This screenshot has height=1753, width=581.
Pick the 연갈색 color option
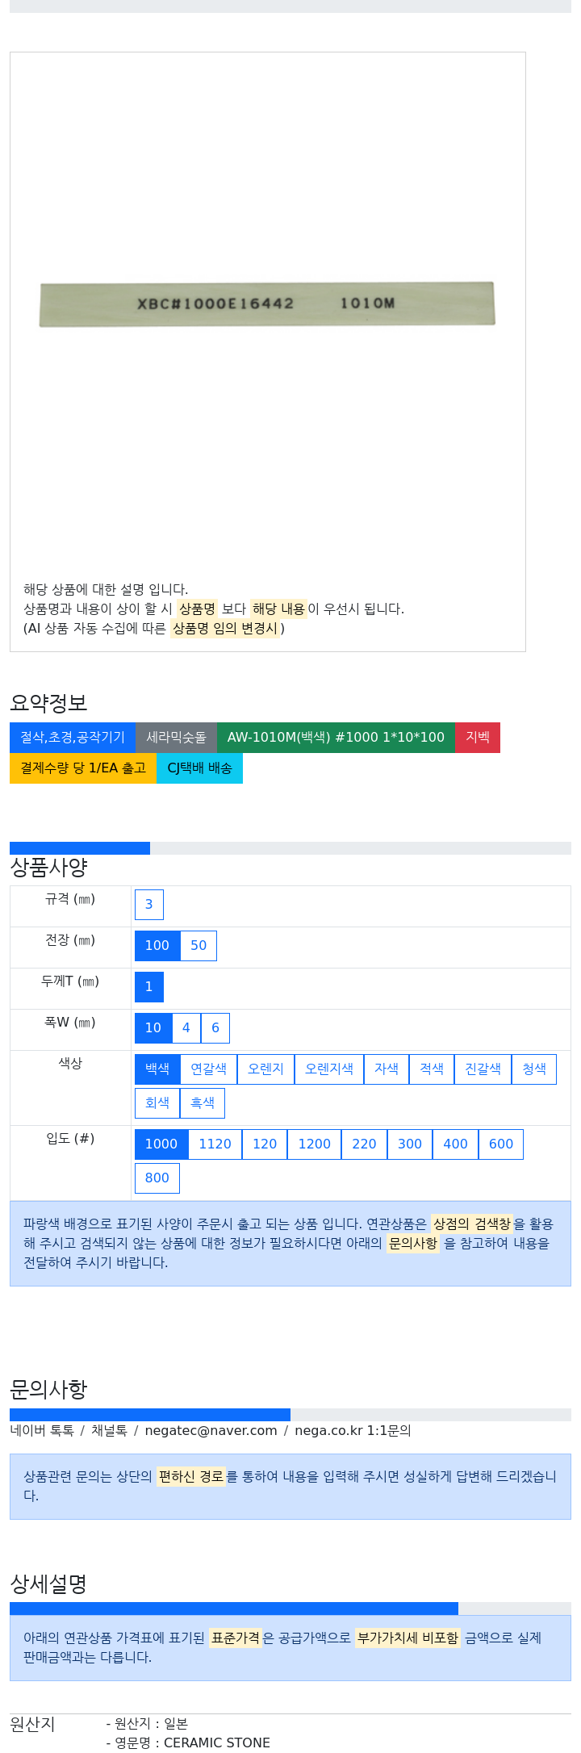209,1069
